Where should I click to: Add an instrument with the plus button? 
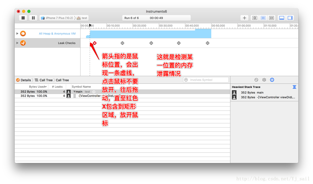coord(244,18)
